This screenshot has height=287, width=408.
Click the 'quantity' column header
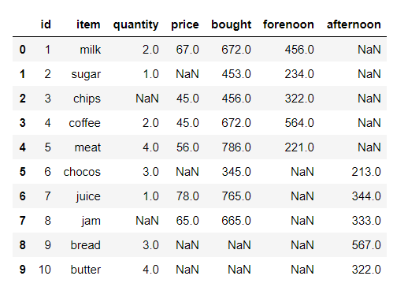coord(135,25)
